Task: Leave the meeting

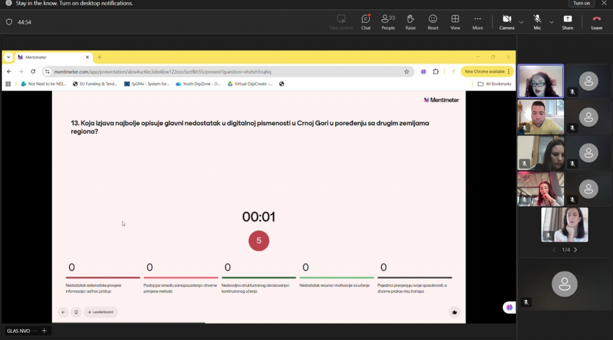Action: point(596,22)
